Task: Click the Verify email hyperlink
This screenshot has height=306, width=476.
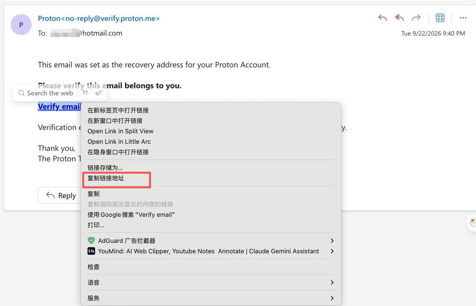Action: (x=59, y=107)
